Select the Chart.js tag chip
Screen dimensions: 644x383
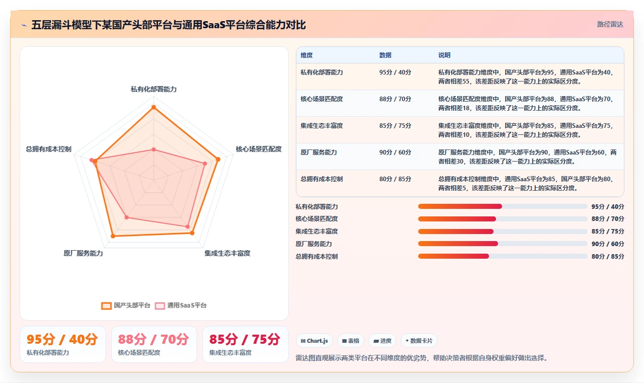(314, 341)
